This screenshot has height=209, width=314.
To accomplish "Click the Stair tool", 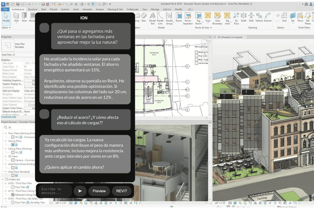I will point(144,17).
